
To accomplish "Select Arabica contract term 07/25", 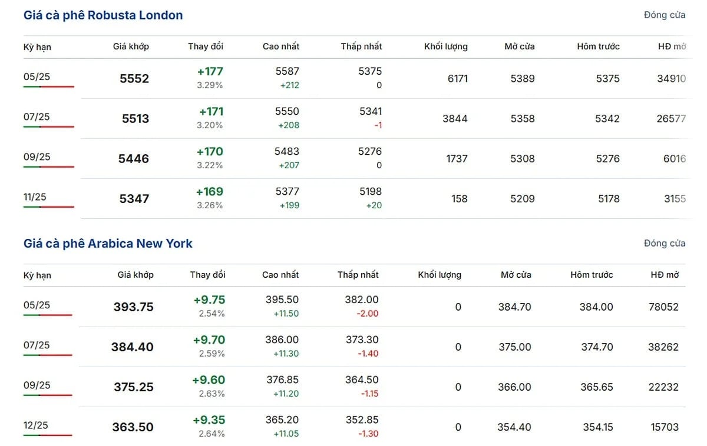I will pyautogui.click(x=37, y=345).
